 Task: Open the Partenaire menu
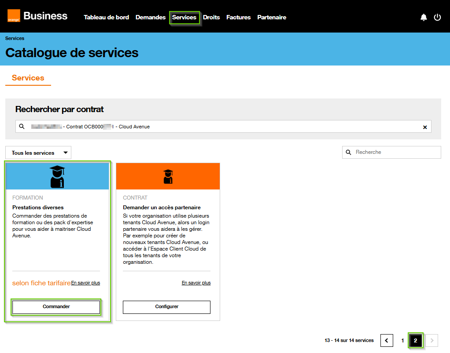(272, 18)
